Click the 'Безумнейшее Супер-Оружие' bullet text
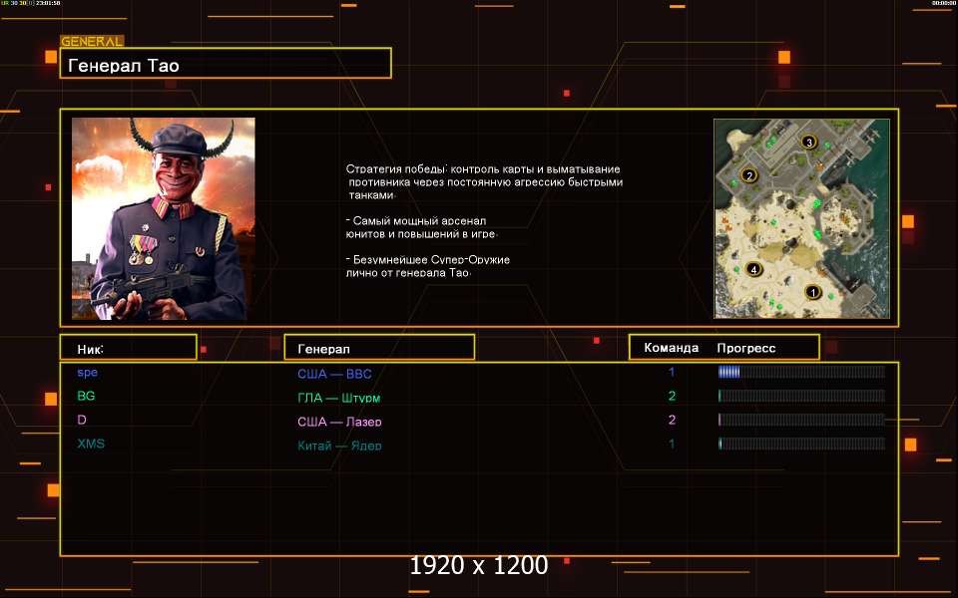958x598 pixels. point(428,265)
